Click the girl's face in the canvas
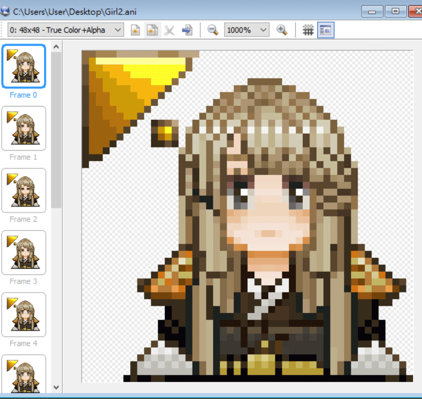 [x=268, y=212]
